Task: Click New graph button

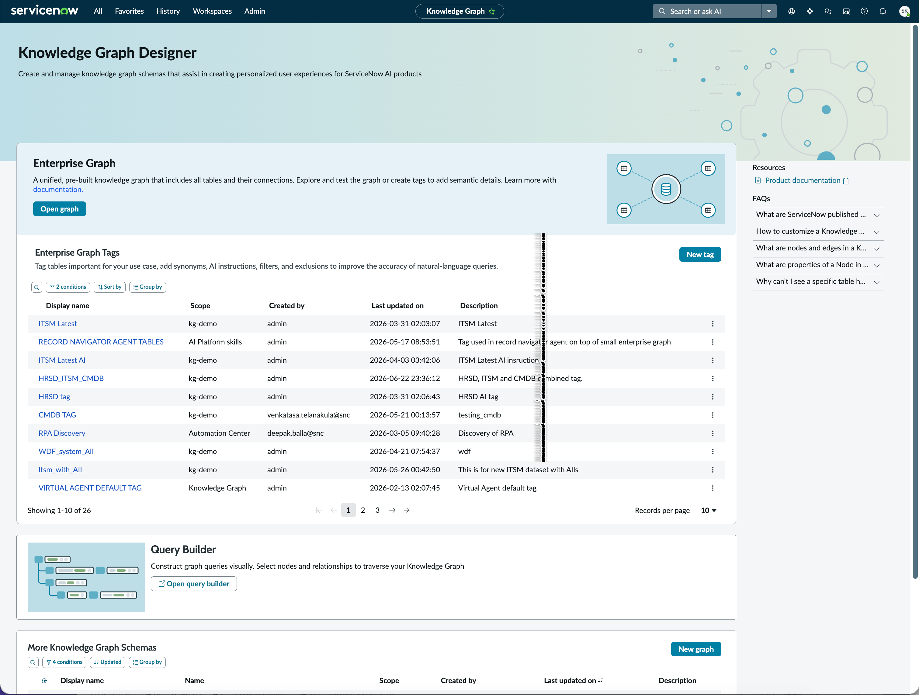Action: tap(696, 649)
